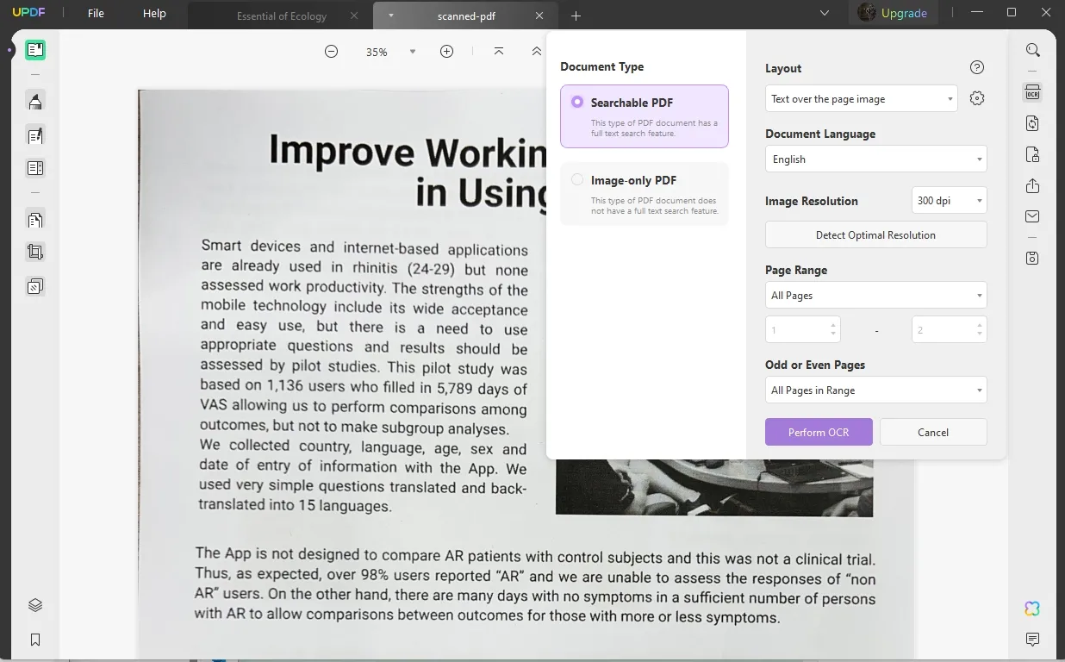Screen dimensions: 1065x662
Task: Open the Image Resolution 300 dpi dropdown
Action: click(949, 200)
